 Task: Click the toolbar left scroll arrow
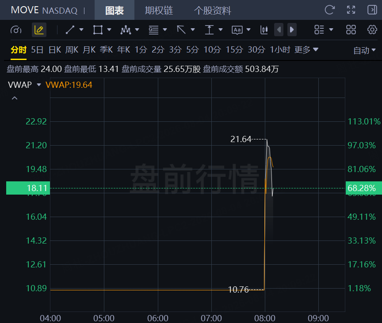[x=279, y=30]
